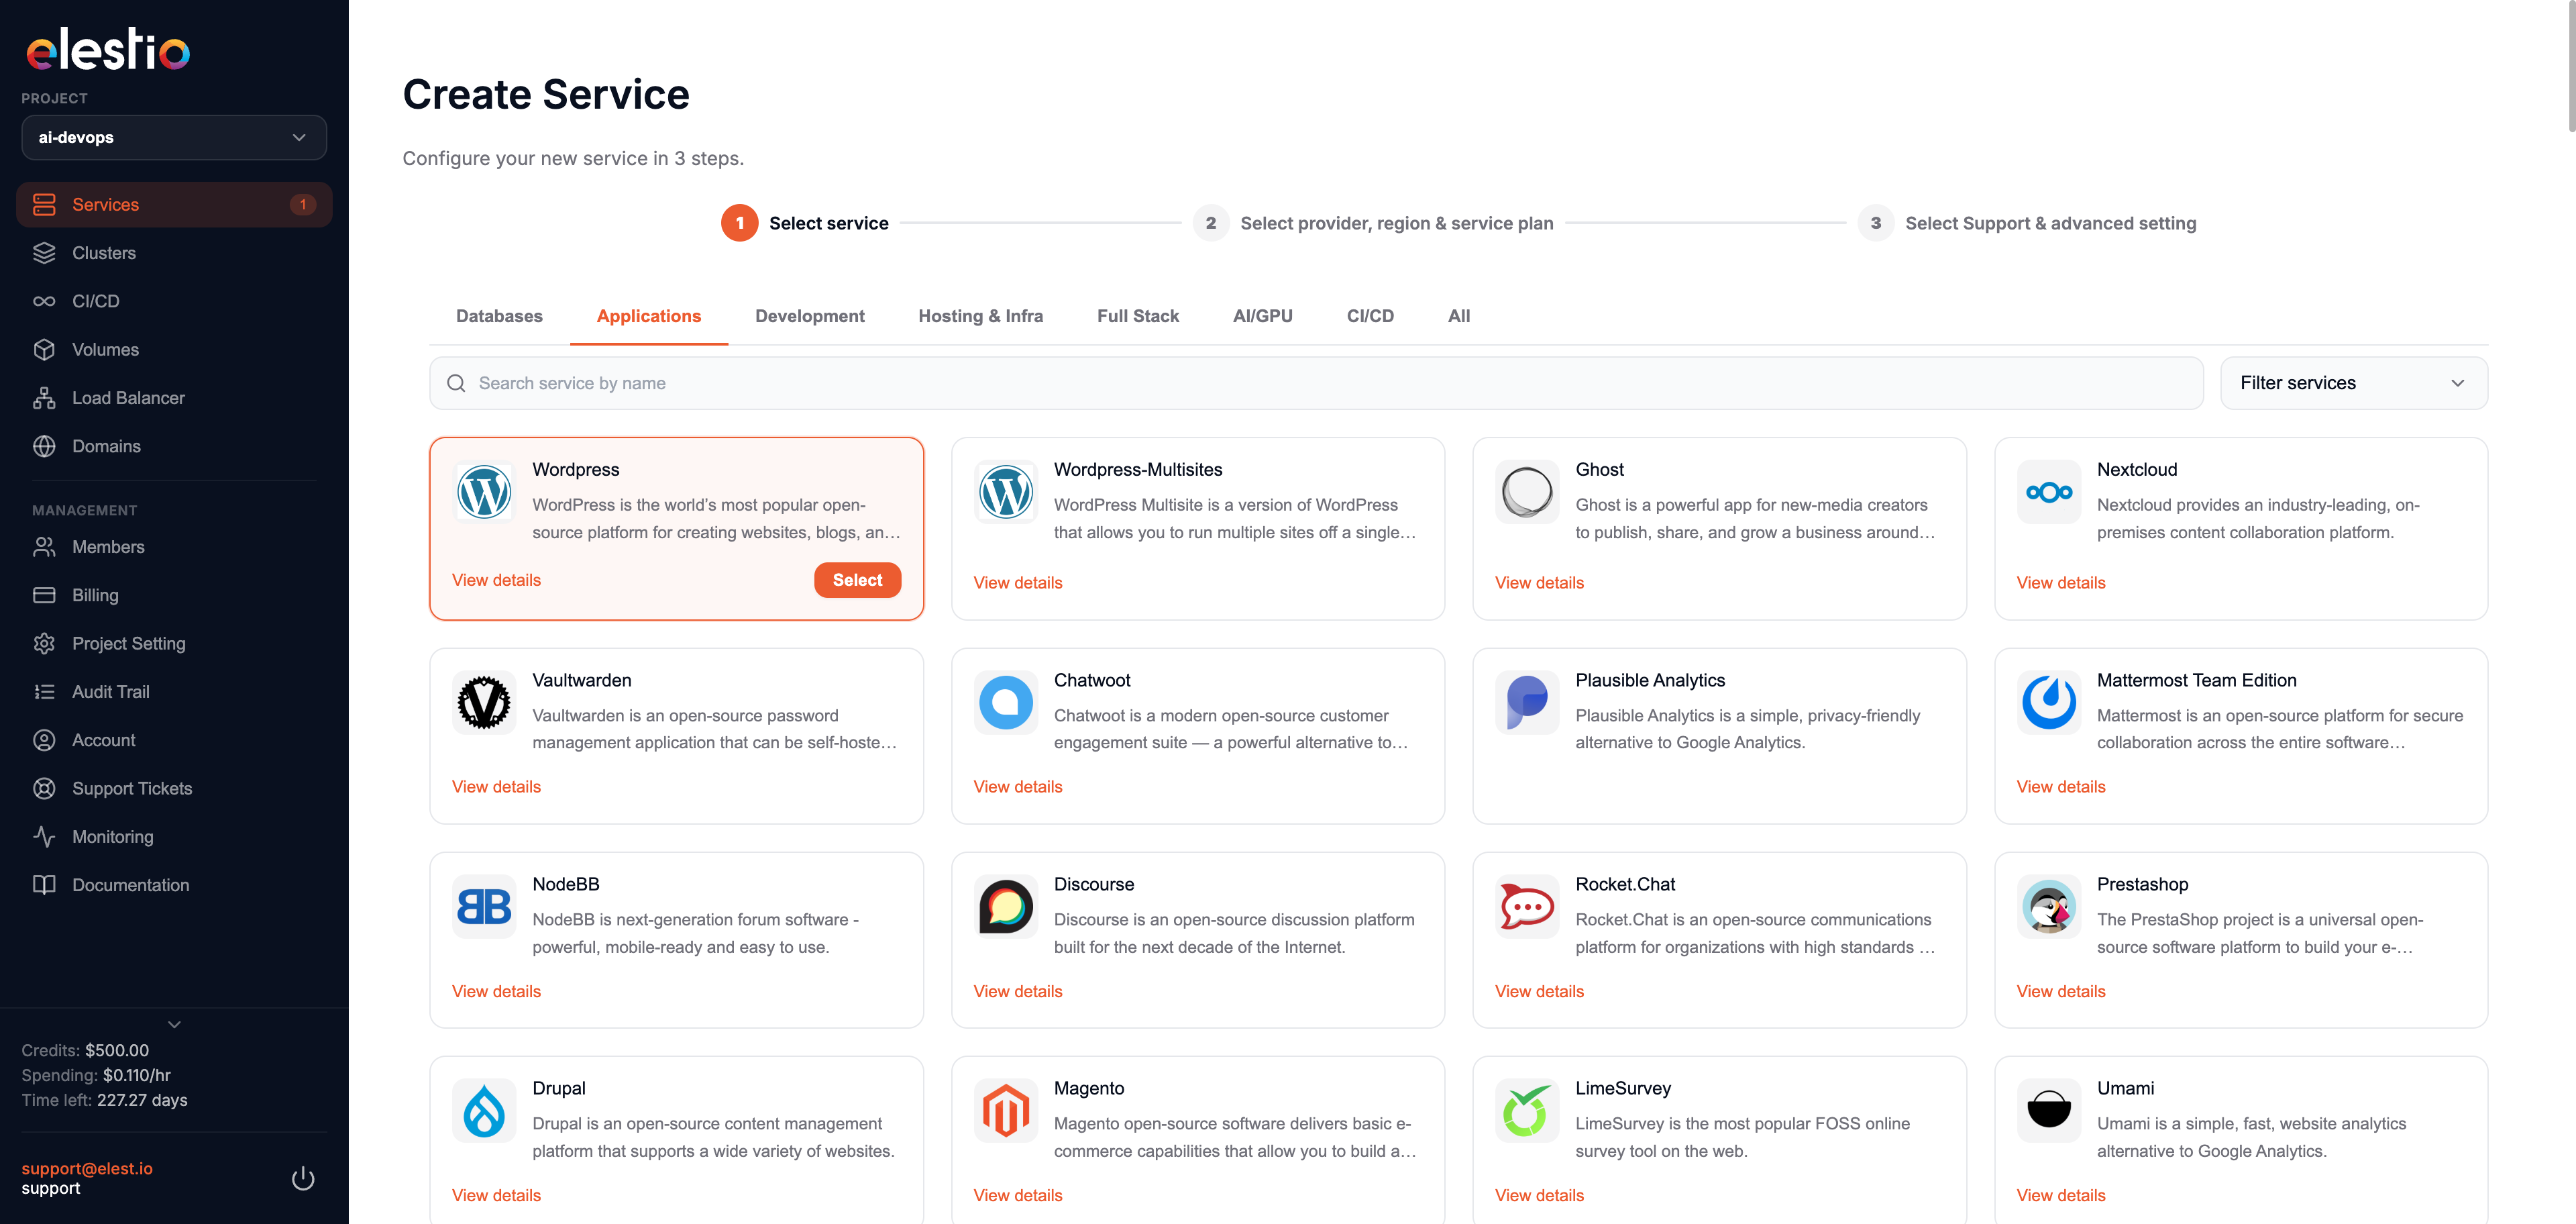Click the Clusters icon in sidebar

(44, 253)
